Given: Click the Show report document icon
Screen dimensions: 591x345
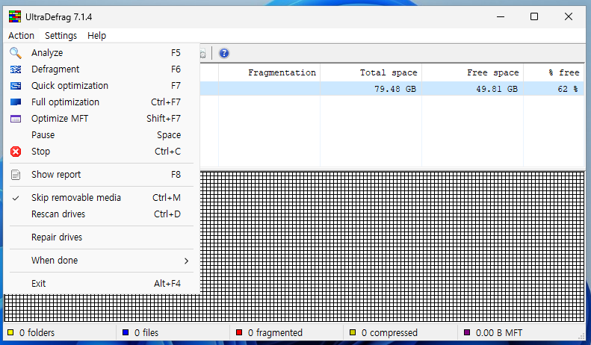Looking at the screenshot, I should tap(16, 175).
